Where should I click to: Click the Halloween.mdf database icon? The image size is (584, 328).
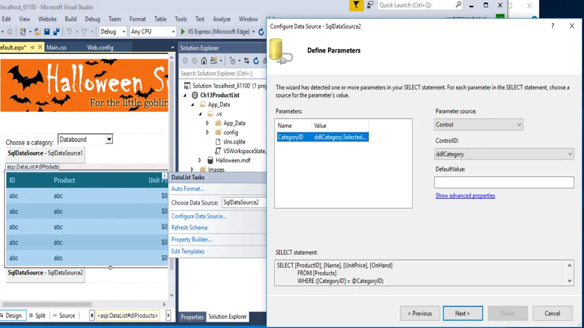point(210,160)
